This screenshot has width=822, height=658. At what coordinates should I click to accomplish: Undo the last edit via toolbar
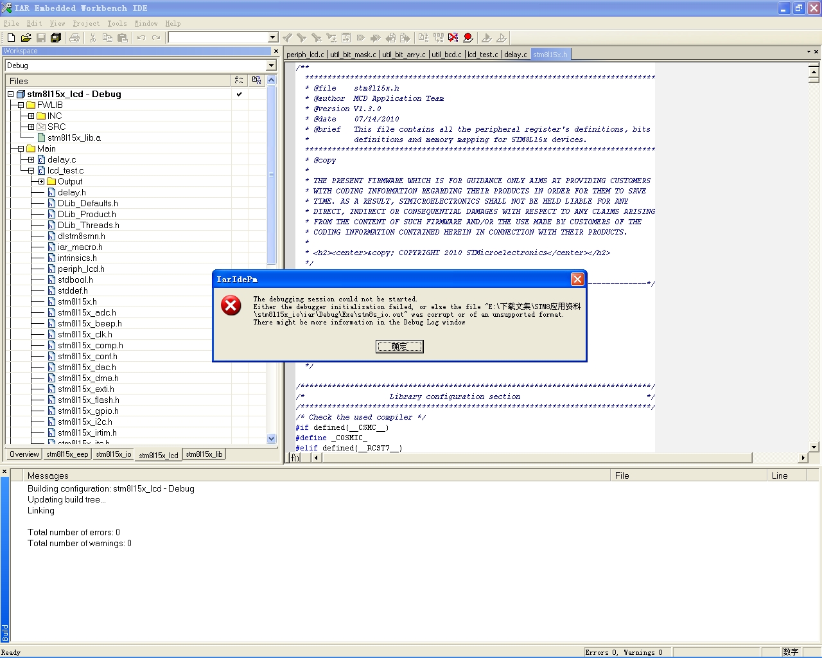pos(141,38)
